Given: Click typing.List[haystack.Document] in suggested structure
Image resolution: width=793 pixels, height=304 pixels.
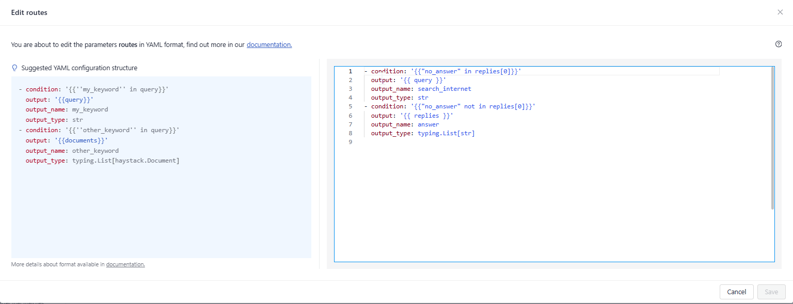Looking at the screenshot, I should 125,161.
